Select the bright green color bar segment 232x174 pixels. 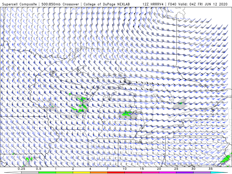47,173
